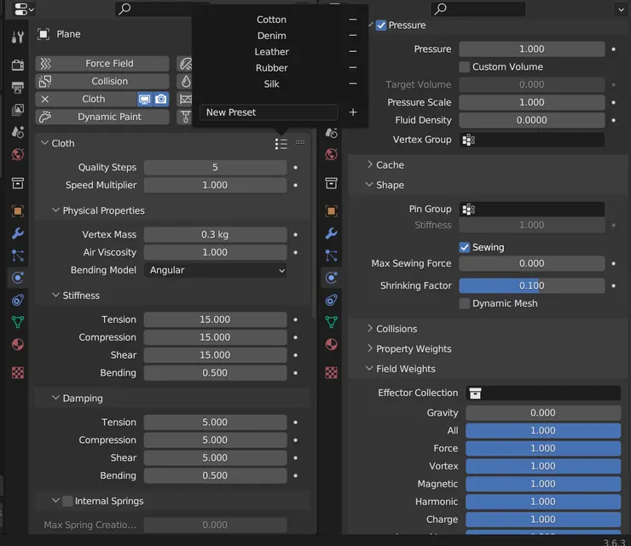631x546 pixels.
Task: Open the Bending Model Angular dropdown
Action: pos(216,270)
